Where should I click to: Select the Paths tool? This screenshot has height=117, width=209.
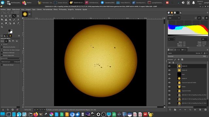click(10, 23)
